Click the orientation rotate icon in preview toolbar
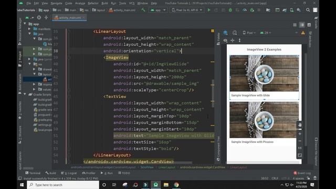Viewport: 336px width, 189px height. (x=235, y=33)
